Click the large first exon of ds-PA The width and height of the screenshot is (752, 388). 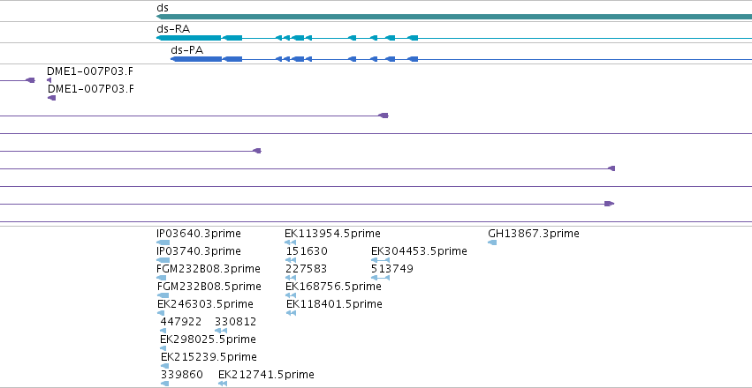[197, 59]
